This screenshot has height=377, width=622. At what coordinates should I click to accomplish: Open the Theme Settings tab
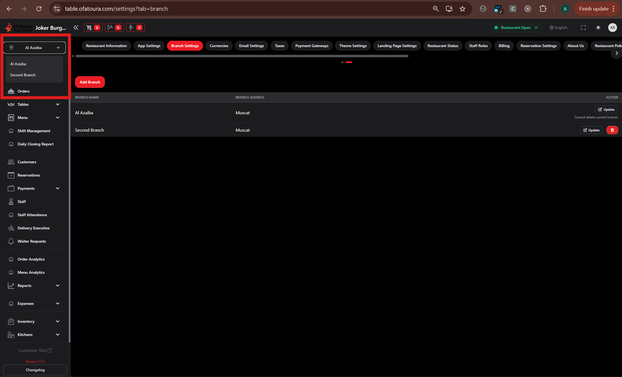coord(353,46)
